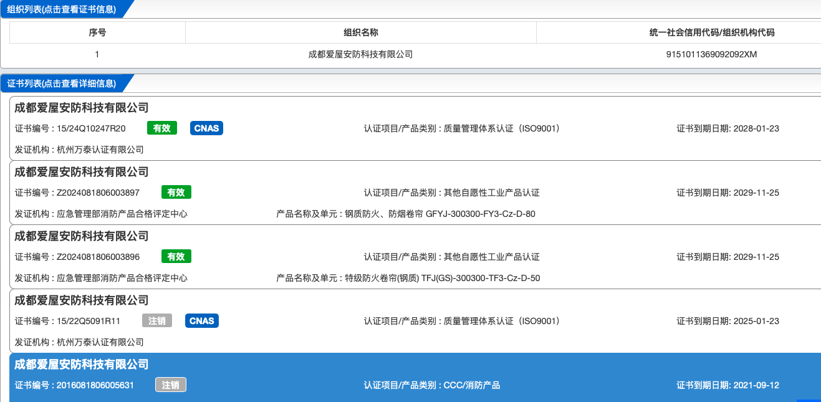This screenshot has width=821, height=402.
Task: Click certificate number Z2024081806003896 text
Action: (98, 257)
